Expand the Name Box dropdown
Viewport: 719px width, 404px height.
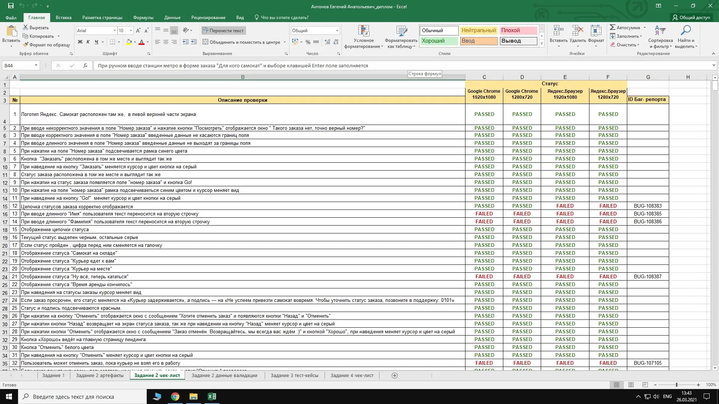click(36, 65)
